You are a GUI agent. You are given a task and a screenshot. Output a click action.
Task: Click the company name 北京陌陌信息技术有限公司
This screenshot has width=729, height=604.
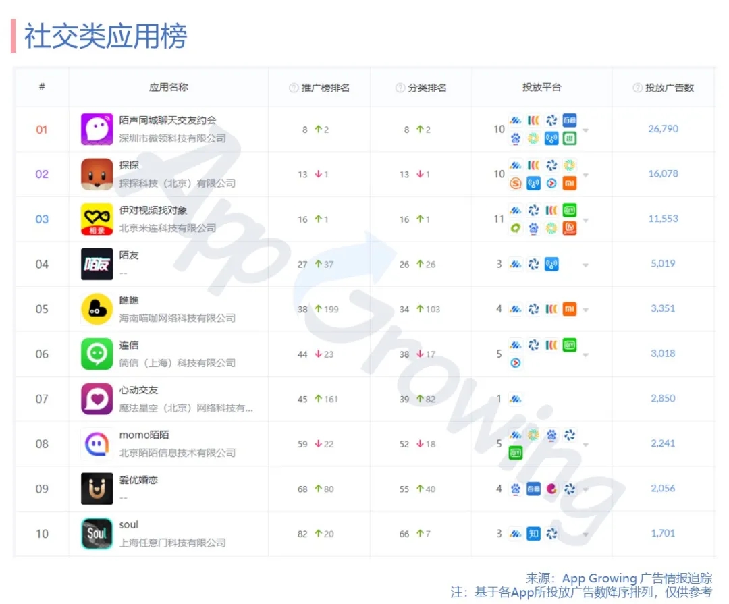coord(177,453)
